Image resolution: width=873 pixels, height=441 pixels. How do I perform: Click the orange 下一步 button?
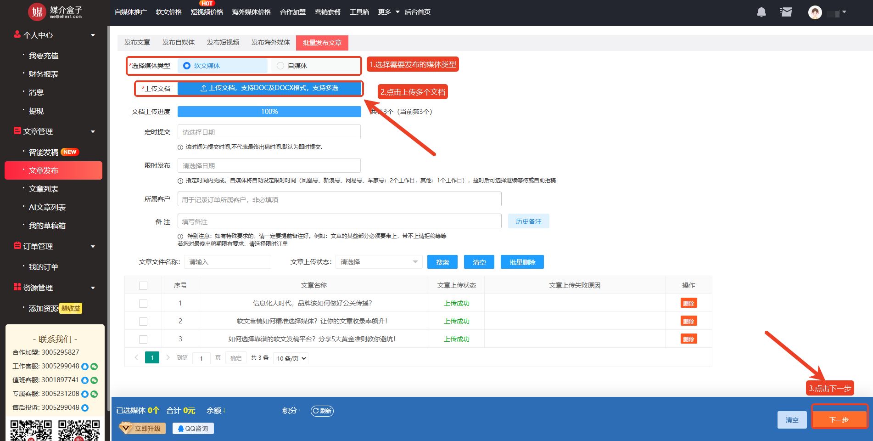point(839,419)
